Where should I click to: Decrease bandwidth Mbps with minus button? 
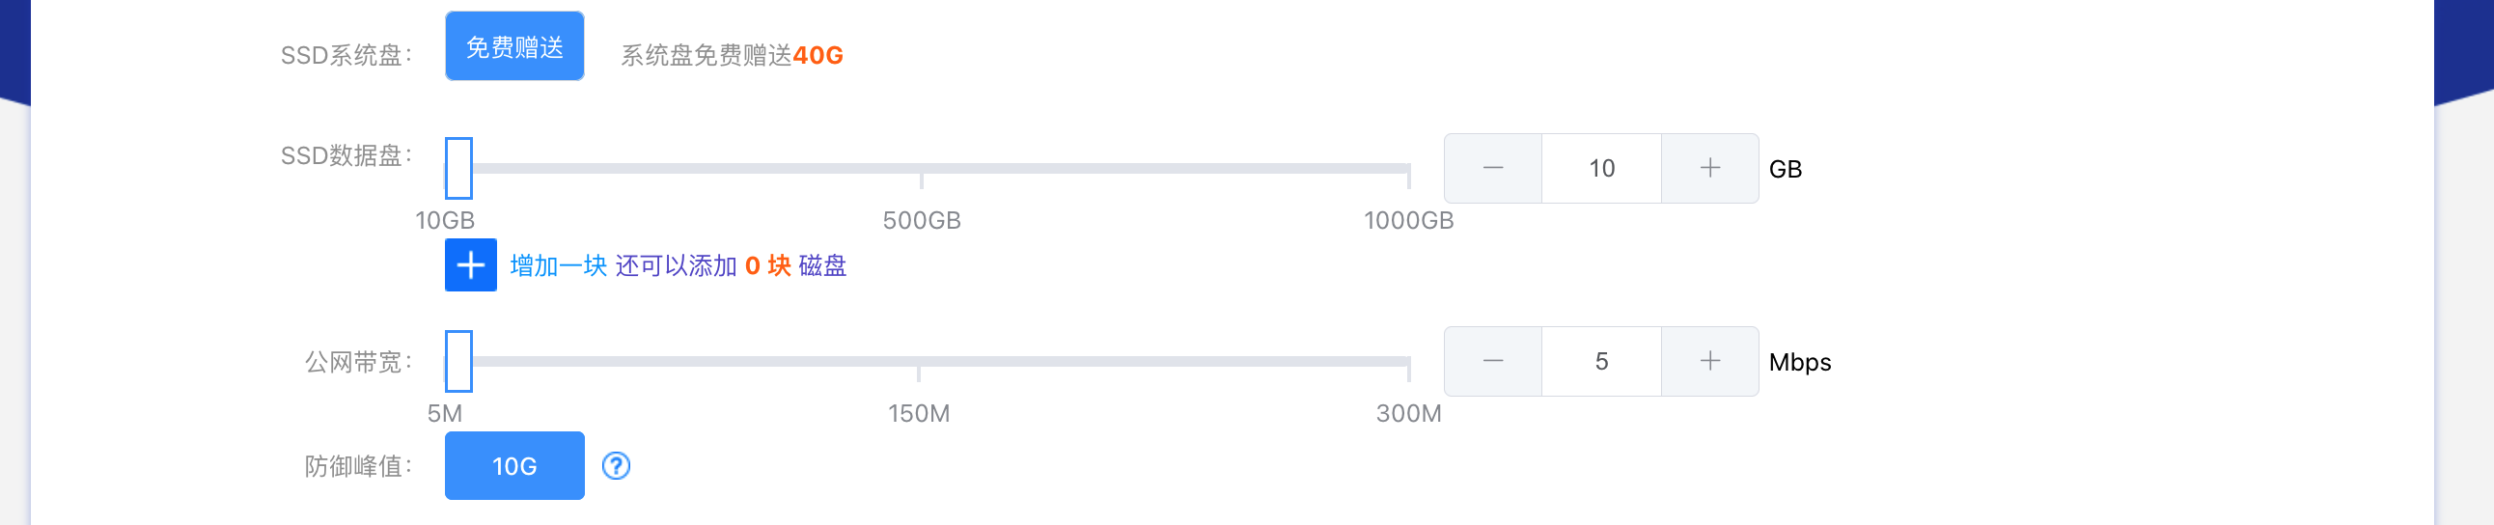(x=1493, y=361)
